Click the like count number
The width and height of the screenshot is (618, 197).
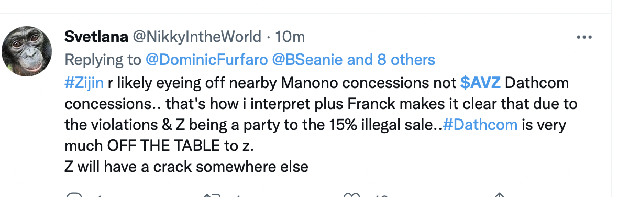[381, 195]
